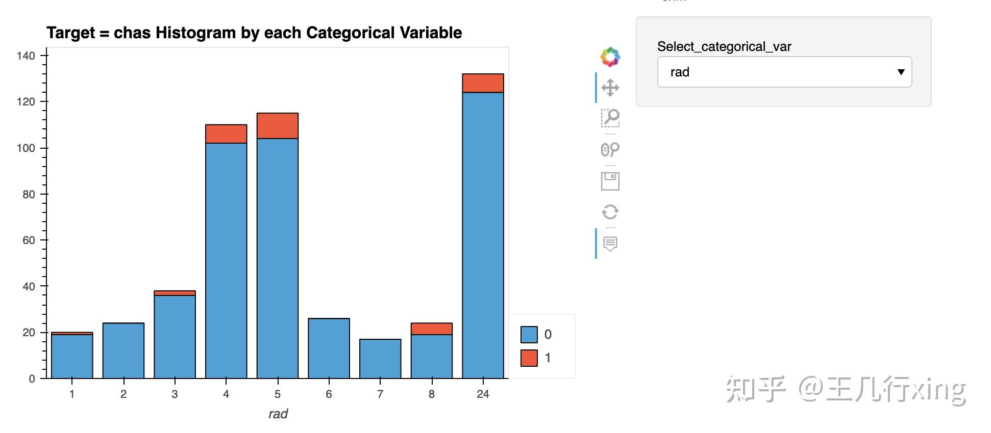Activate the Pan tool
Viewport: 991px width, 433px height.
pos(610,88)
